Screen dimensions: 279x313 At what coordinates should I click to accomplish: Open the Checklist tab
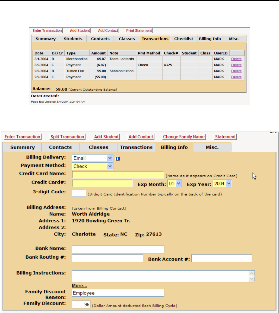184,39
